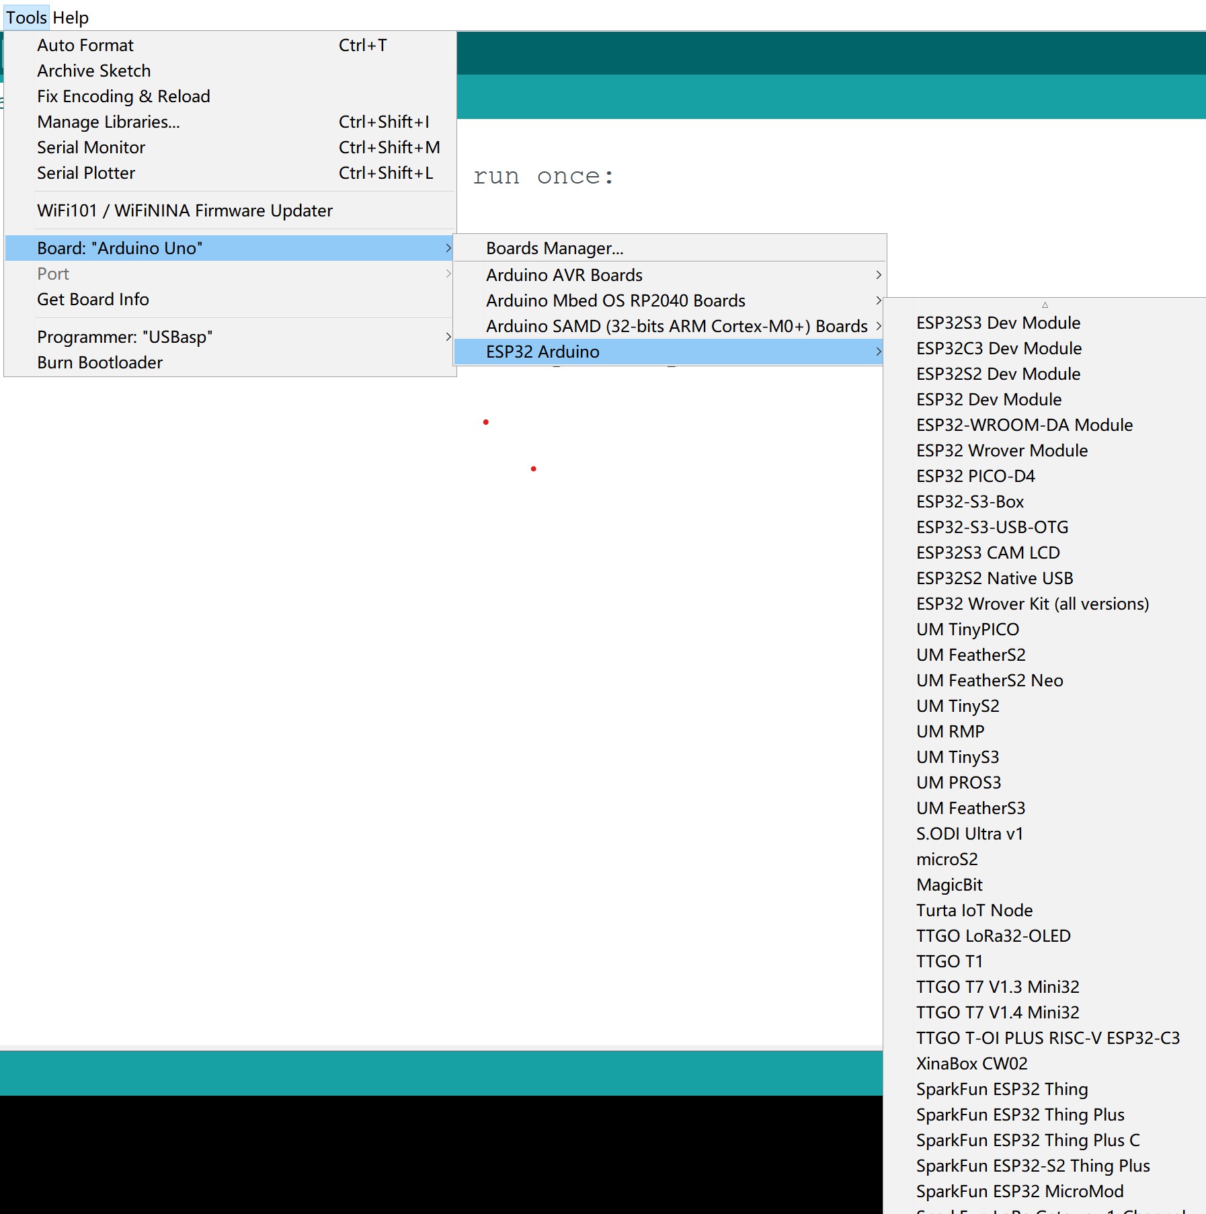Select UM FeatherS2 Neo board
The image size is (1206, 1214).
[x=1045, y=680]
